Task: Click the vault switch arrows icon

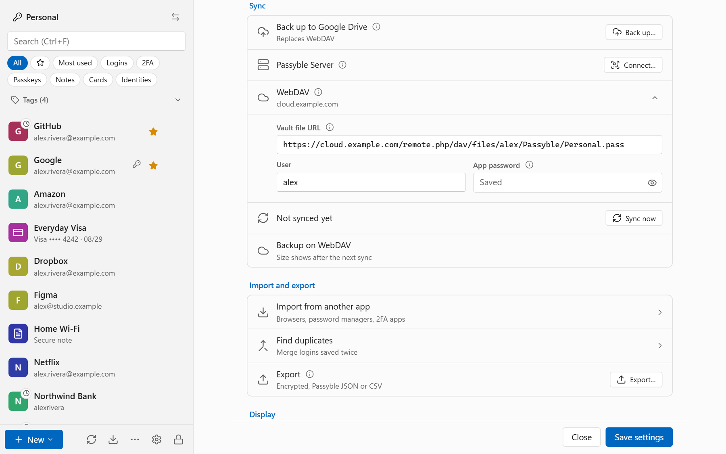Action: 175,17
